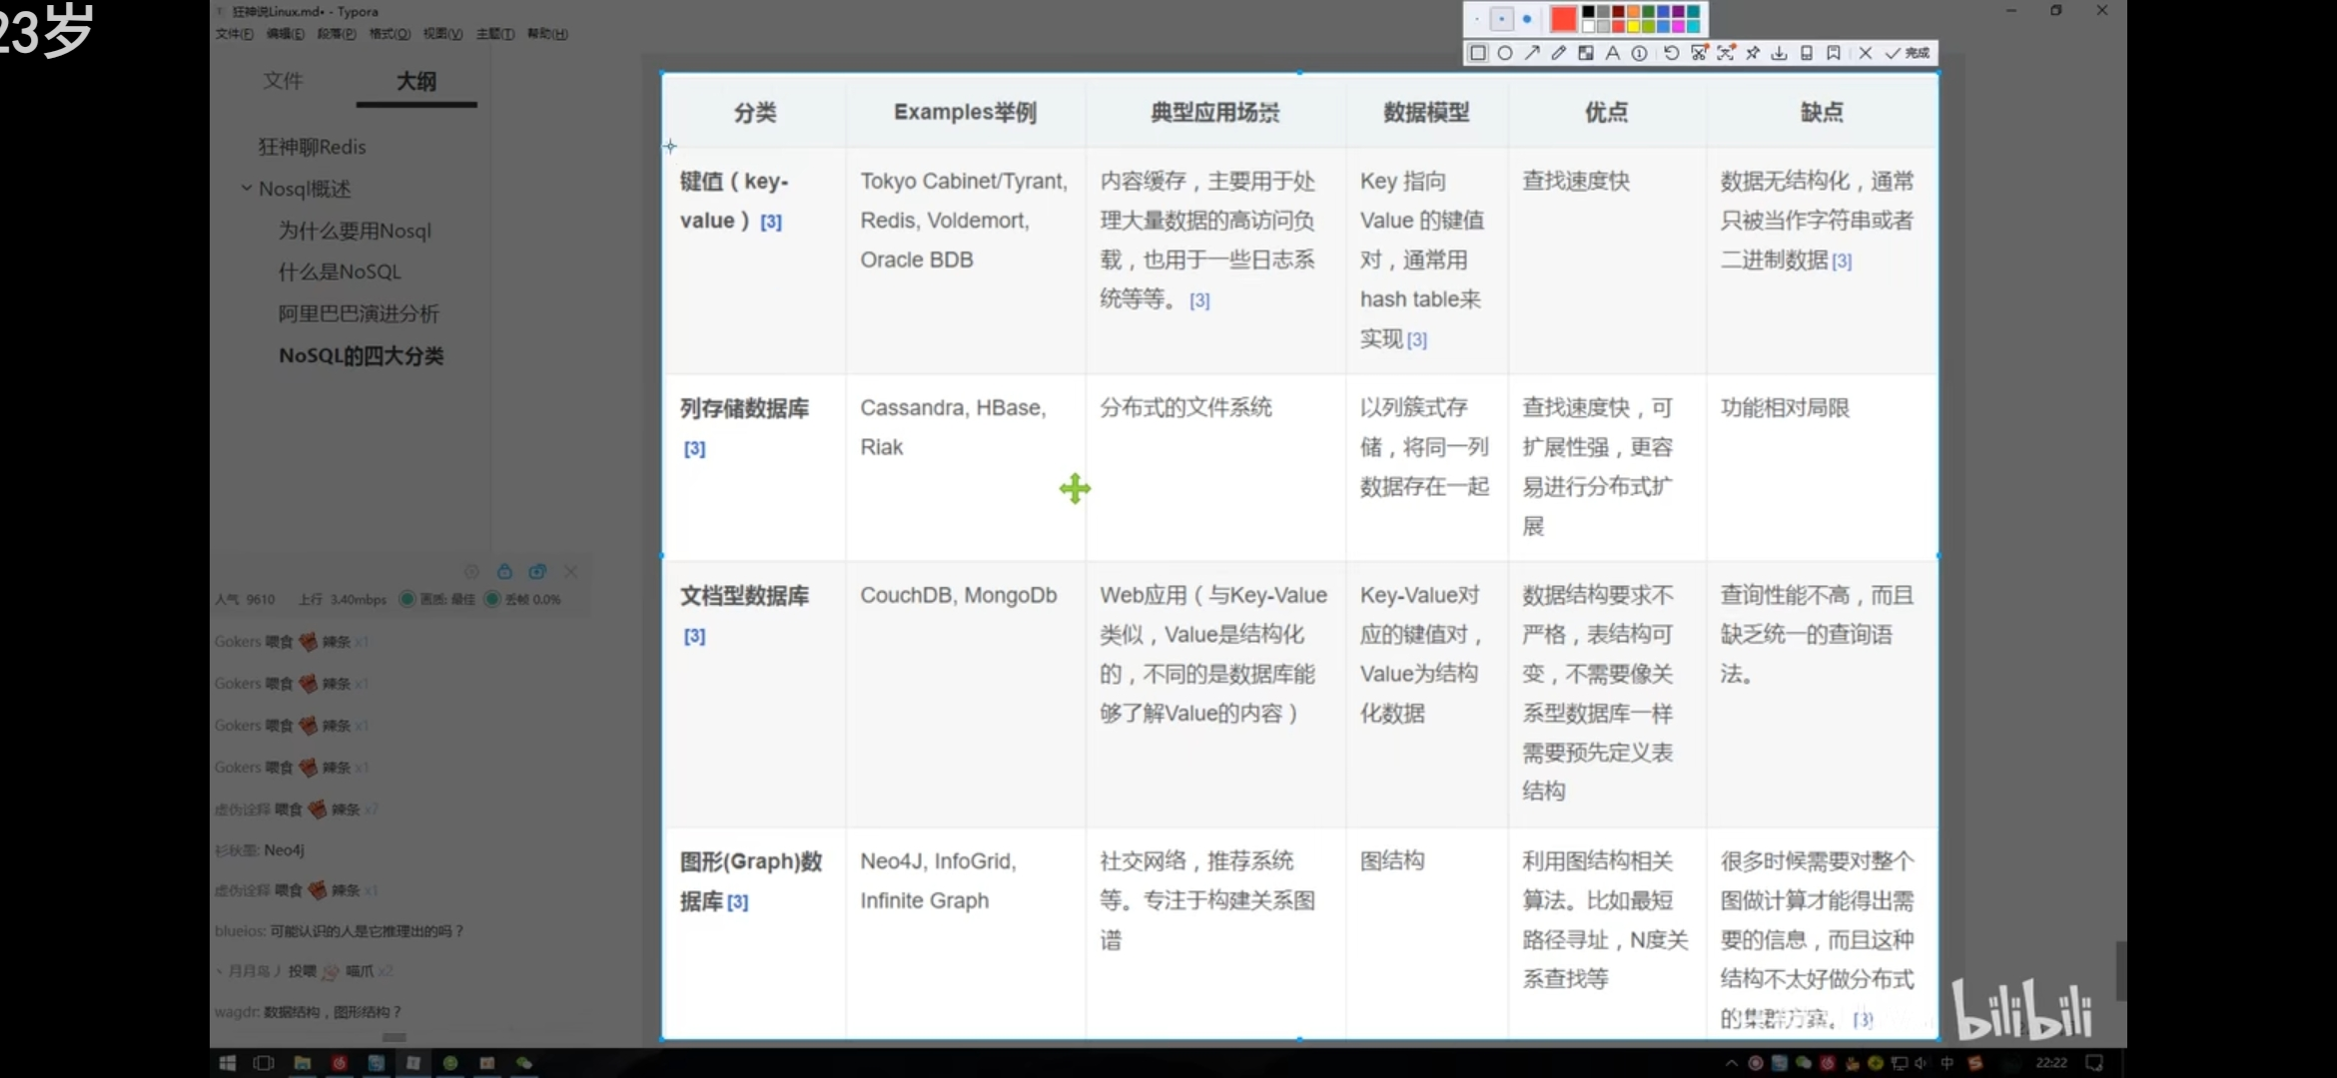Click 完成 to finish the screenshot

coord(1907,53)
